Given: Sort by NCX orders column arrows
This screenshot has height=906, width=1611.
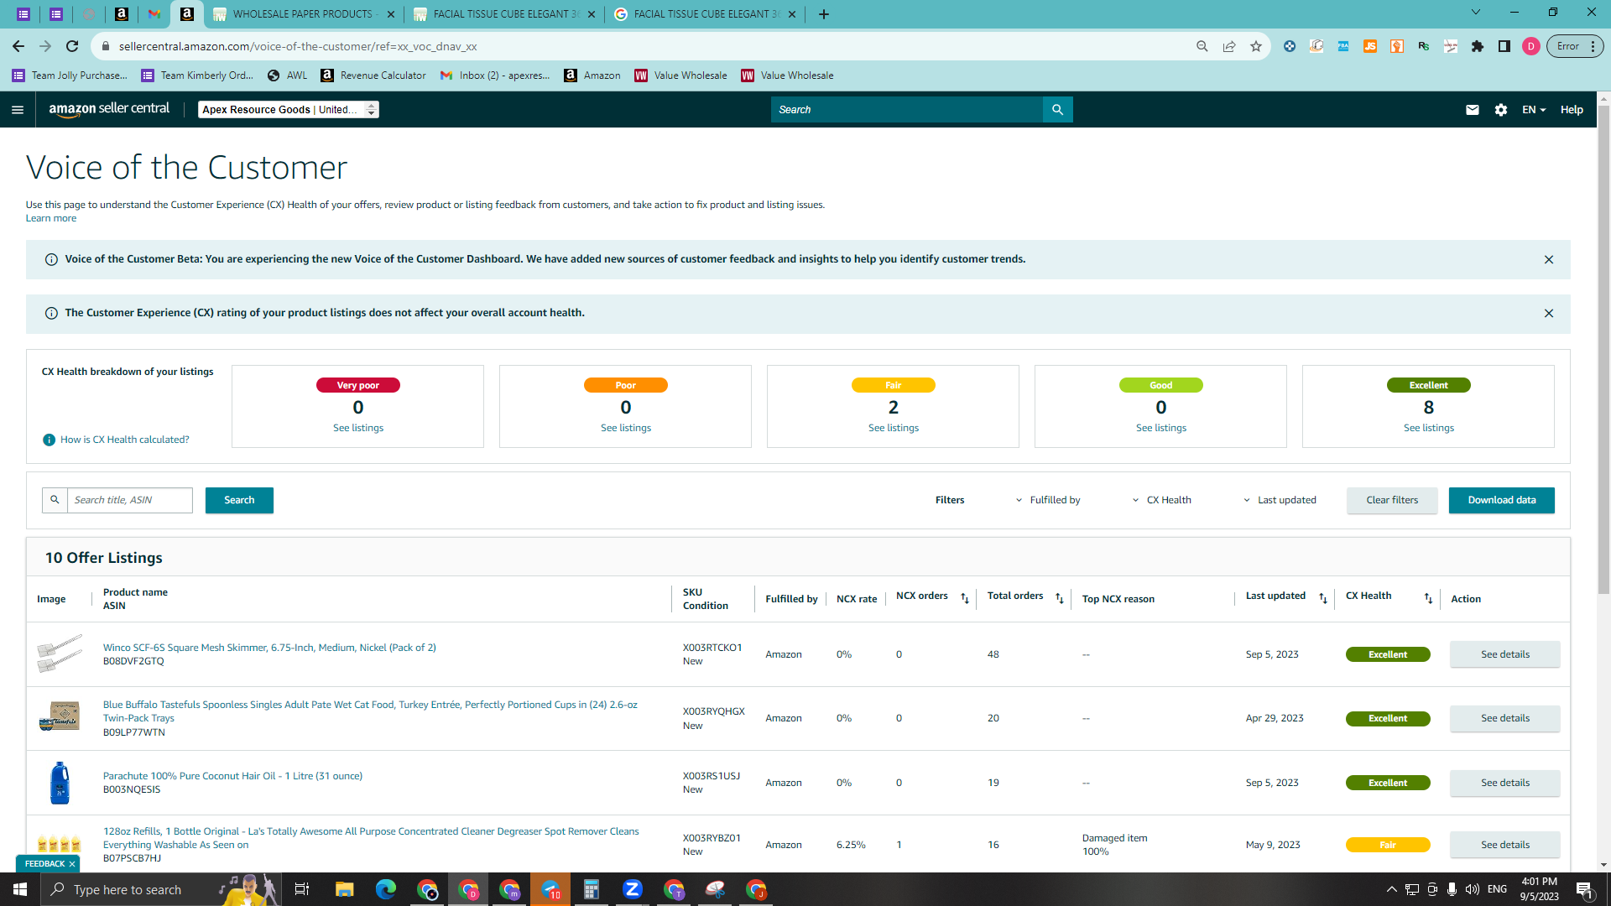Looking at the screenshot, I should pyautogui.click(x=965, y=598).
